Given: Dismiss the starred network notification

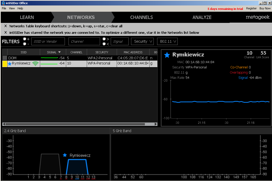Looking at the screenshot, I should (5, 33).
